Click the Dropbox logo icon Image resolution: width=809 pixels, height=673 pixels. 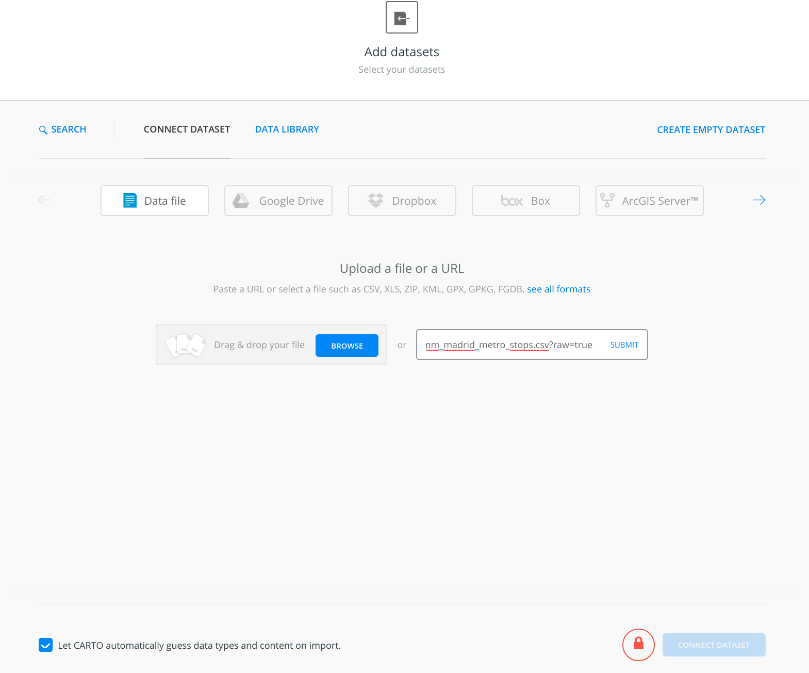click(376, 200)
